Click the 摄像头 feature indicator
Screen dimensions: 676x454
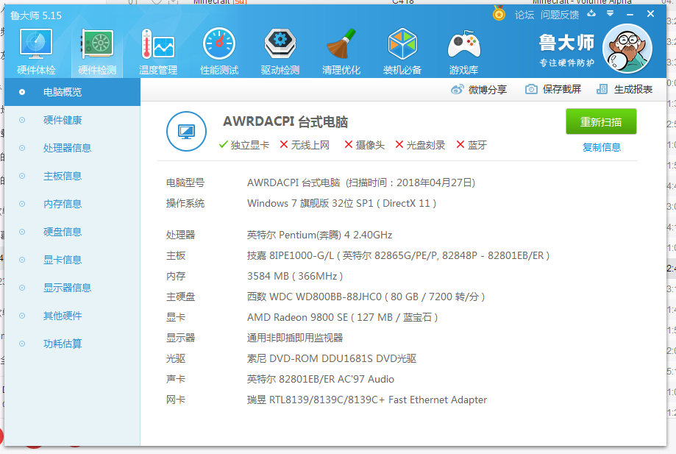point(365,145)
